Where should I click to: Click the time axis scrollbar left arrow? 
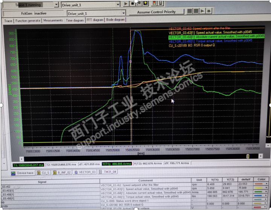point(21,159)
